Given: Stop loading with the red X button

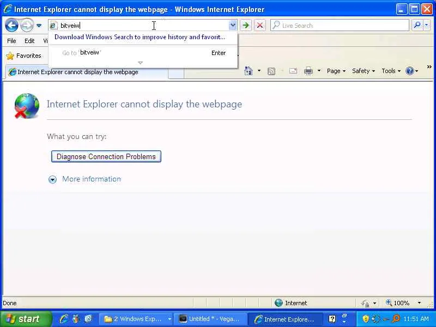Looking at the screenshot, I should coord(260,25).
